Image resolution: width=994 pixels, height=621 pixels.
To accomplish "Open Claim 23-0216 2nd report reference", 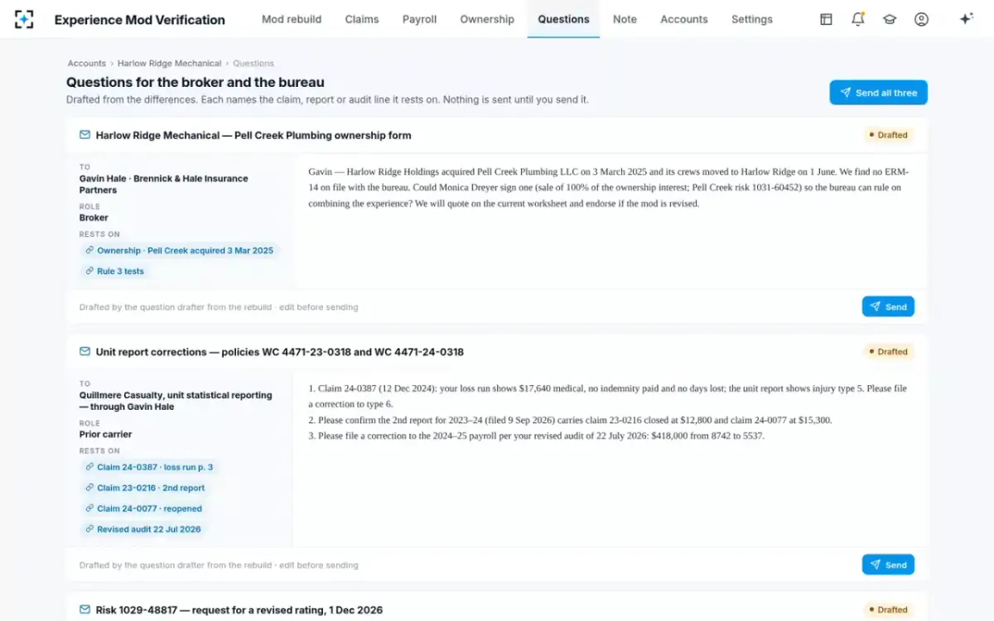I will [x=145, y=488].
